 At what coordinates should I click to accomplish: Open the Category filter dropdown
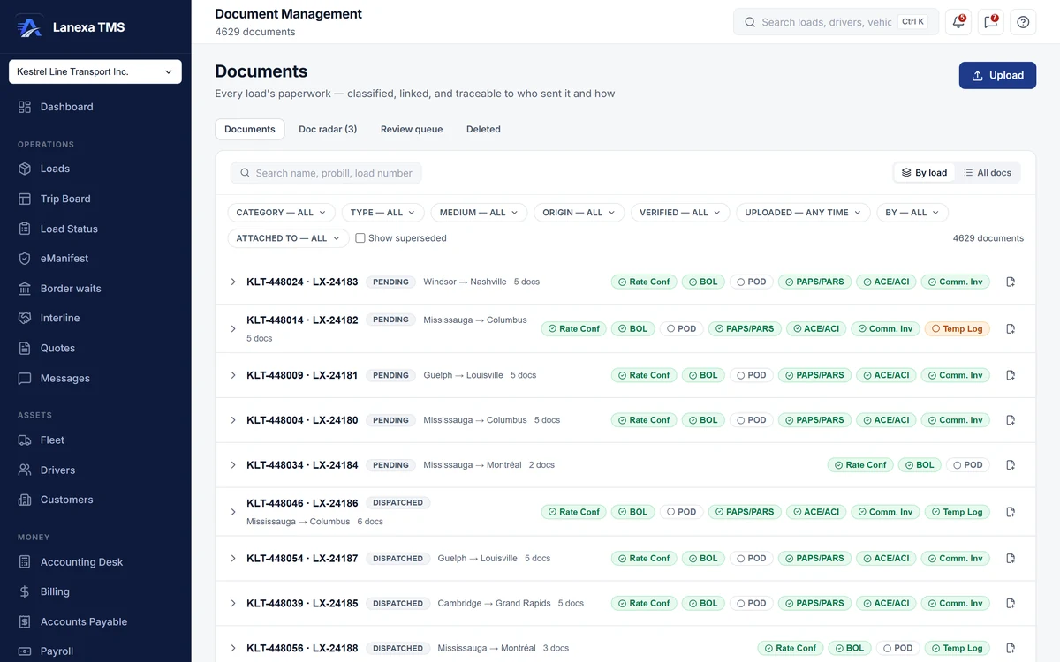[282, 213]
